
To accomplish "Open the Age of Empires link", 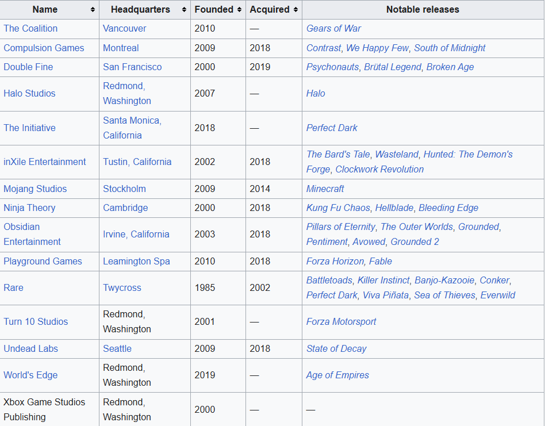I will (x=337, y=375).
